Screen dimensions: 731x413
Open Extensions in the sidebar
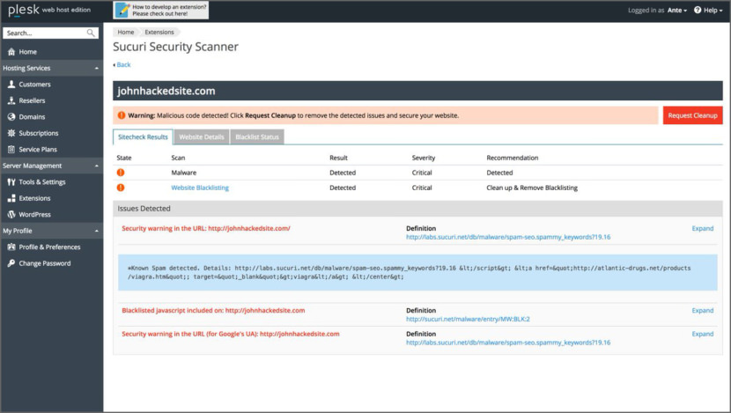34,199
